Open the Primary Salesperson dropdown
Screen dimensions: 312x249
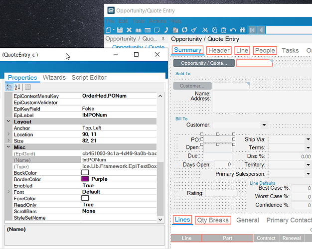[x=308, y=174]
